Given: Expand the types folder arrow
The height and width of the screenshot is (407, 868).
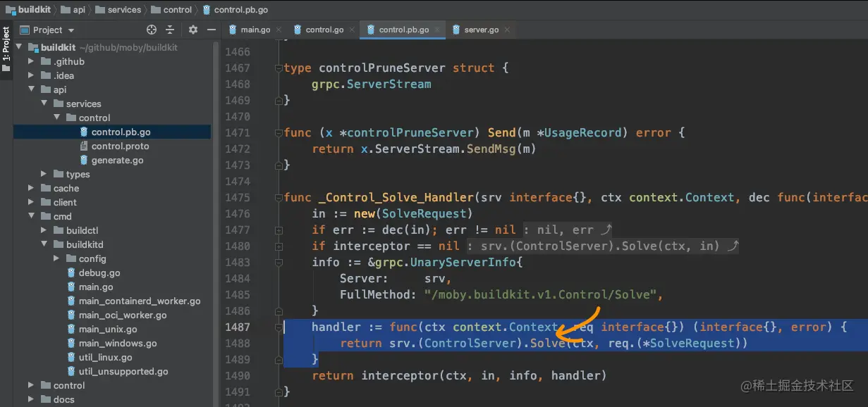Looking at the screenshot, I should pyautogui.click(x=44, y=175).
